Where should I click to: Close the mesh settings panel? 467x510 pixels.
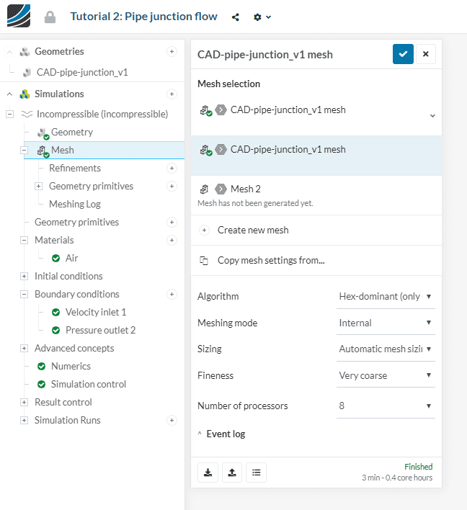tap(425, 54)
